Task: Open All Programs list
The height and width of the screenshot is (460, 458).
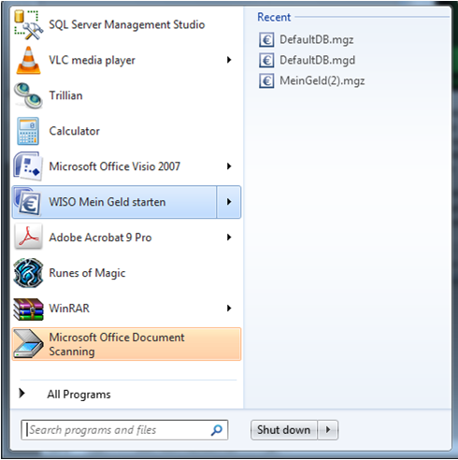Action: pyautogui.click(x=79, y=395)
